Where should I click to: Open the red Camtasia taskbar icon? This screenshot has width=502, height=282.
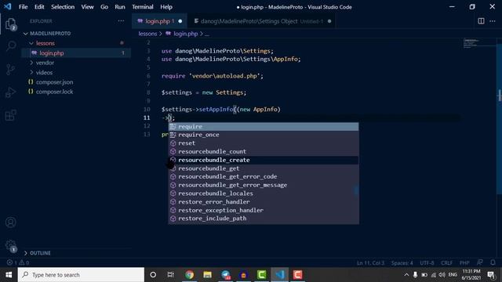click(298, 275)
